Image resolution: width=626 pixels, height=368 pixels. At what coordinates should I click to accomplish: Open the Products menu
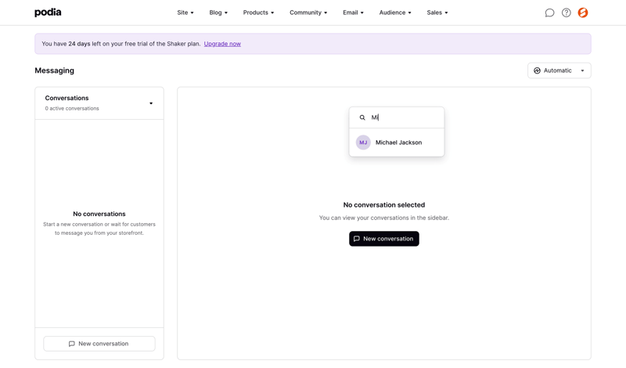click(258, 13)
